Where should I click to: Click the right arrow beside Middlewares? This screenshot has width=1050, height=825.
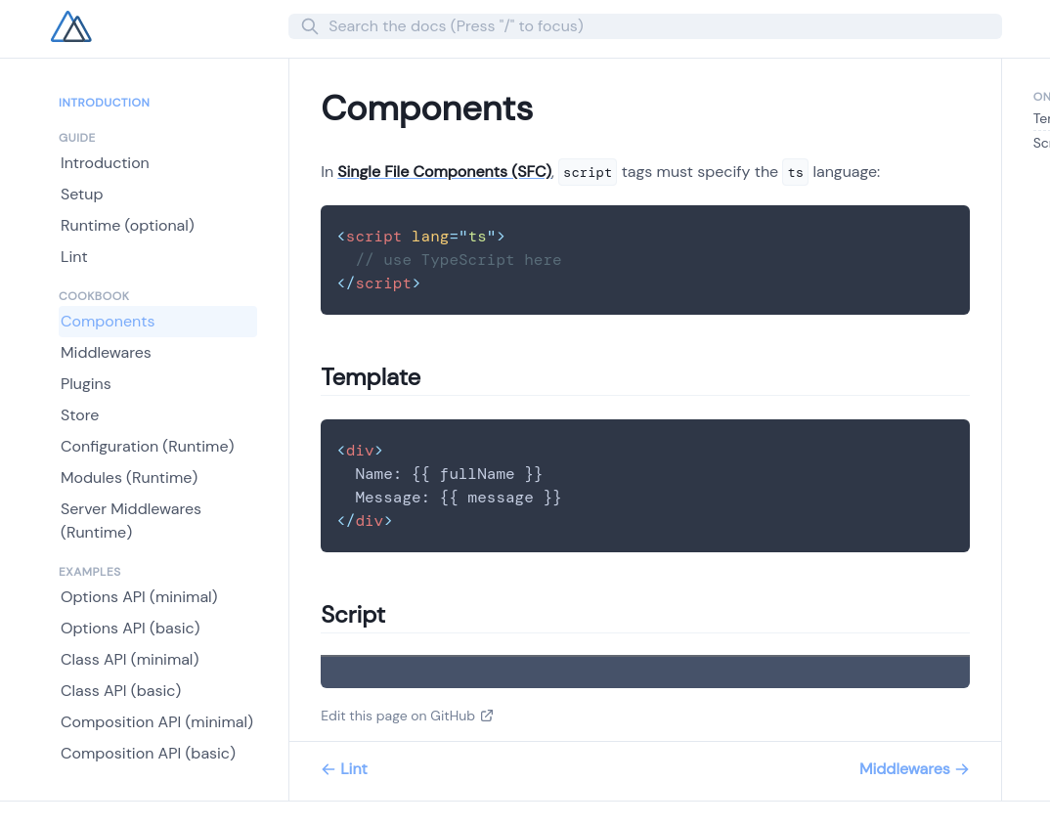coord(962,769)
